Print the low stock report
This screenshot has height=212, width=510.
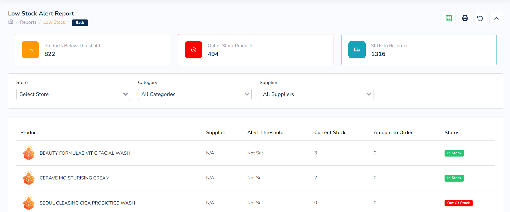465,18
